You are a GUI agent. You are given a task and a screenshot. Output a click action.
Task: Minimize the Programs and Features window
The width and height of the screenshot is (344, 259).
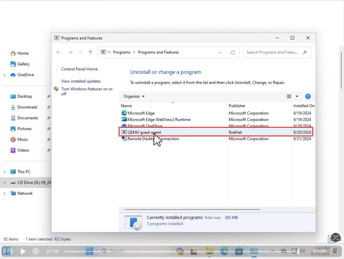[277, 38]
